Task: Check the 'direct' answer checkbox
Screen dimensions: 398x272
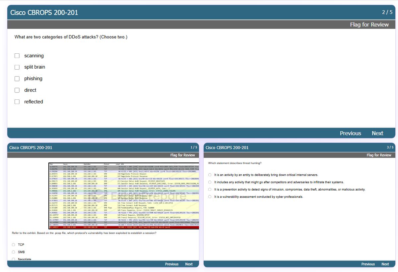Action: (17, 90)
